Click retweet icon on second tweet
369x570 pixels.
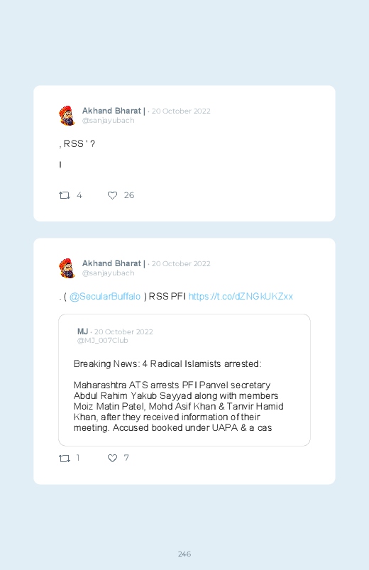coord(65,458)
